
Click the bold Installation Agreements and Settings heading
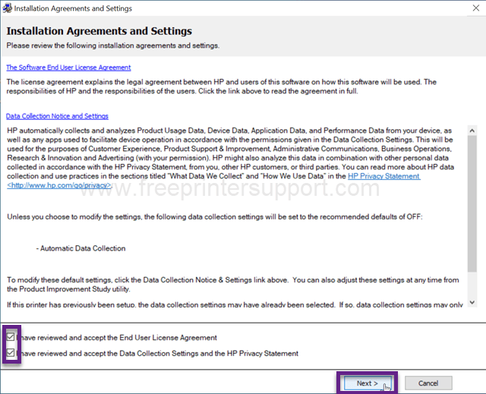(x=99, y=31)
